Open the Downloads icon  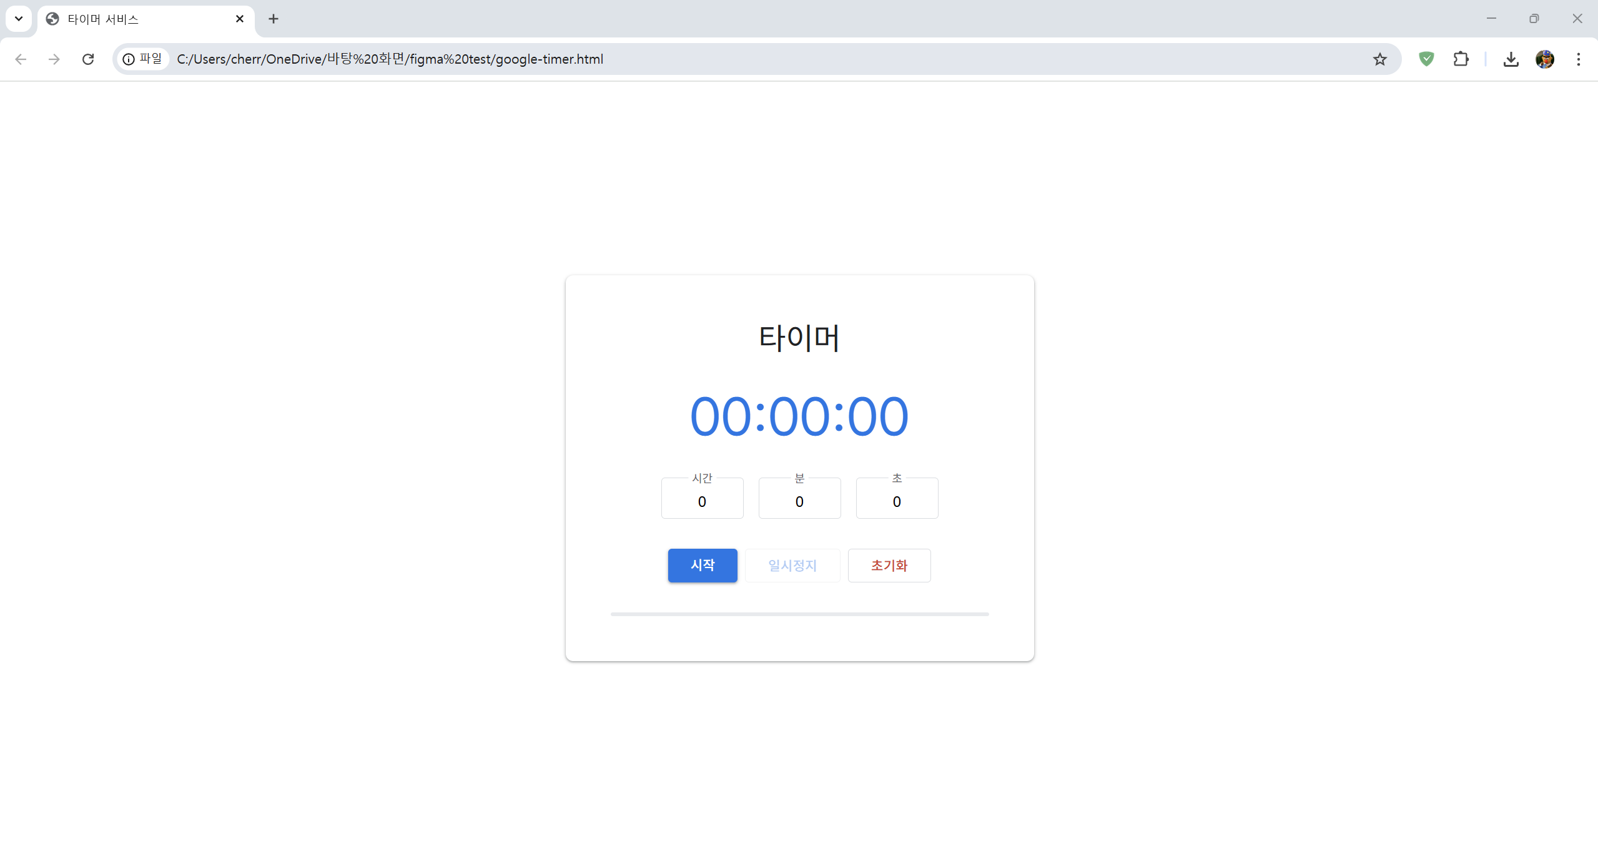point(1511,59)
